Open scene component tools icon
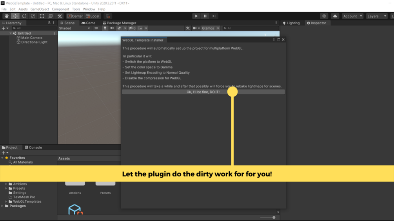 188,28
